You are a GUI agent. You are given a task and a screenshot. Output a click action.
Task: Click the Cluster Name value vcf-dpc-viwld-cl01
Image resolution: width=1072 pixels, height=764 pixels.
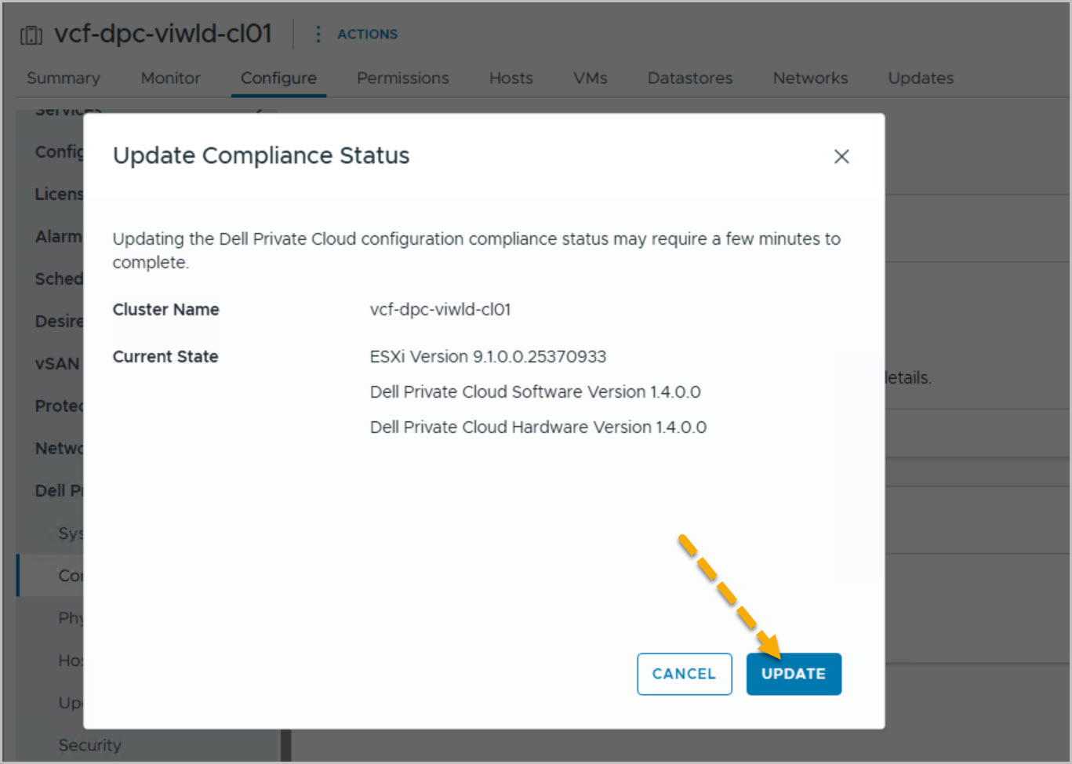[440, 310]
